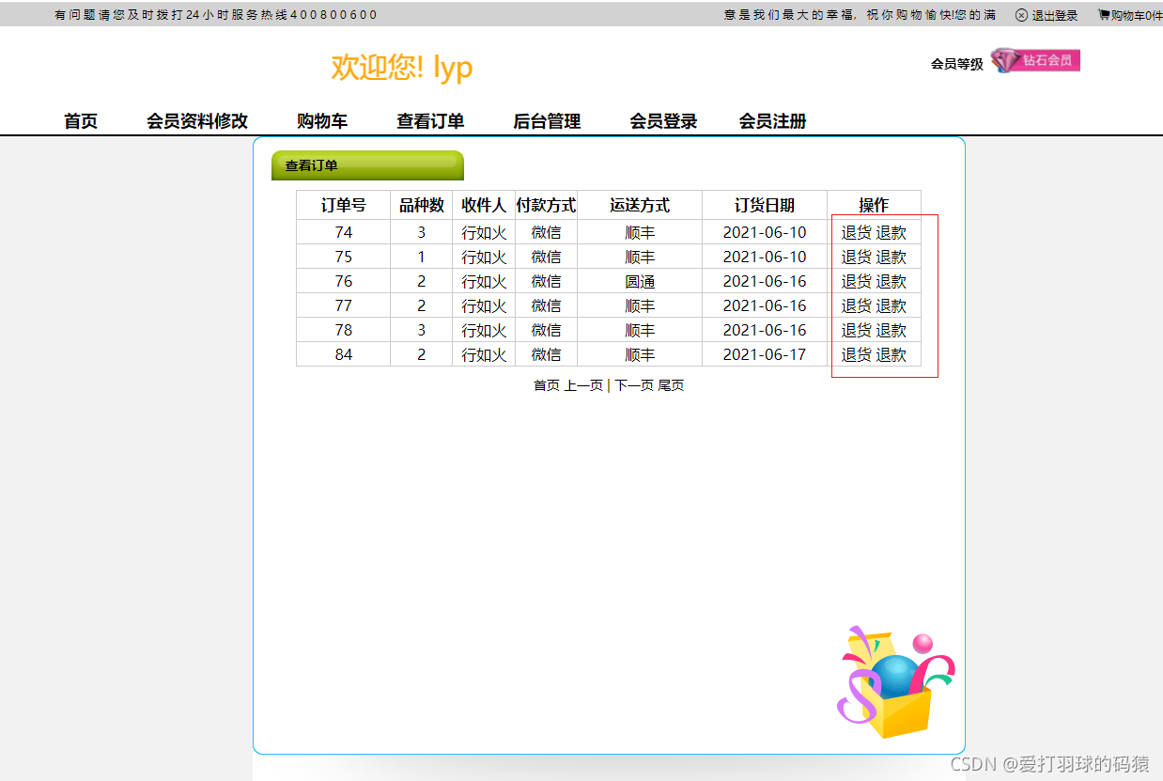Click 退款 for order 84
1163x781 pixels.
point(892,354)
